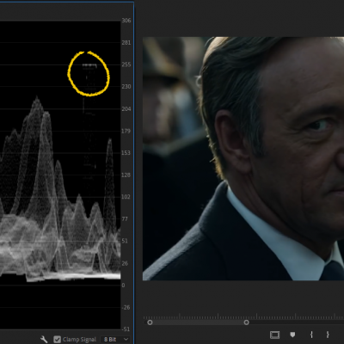Open the scopes wrench settings menu
The height and width of the screenshot is (344, 344).
44,340
